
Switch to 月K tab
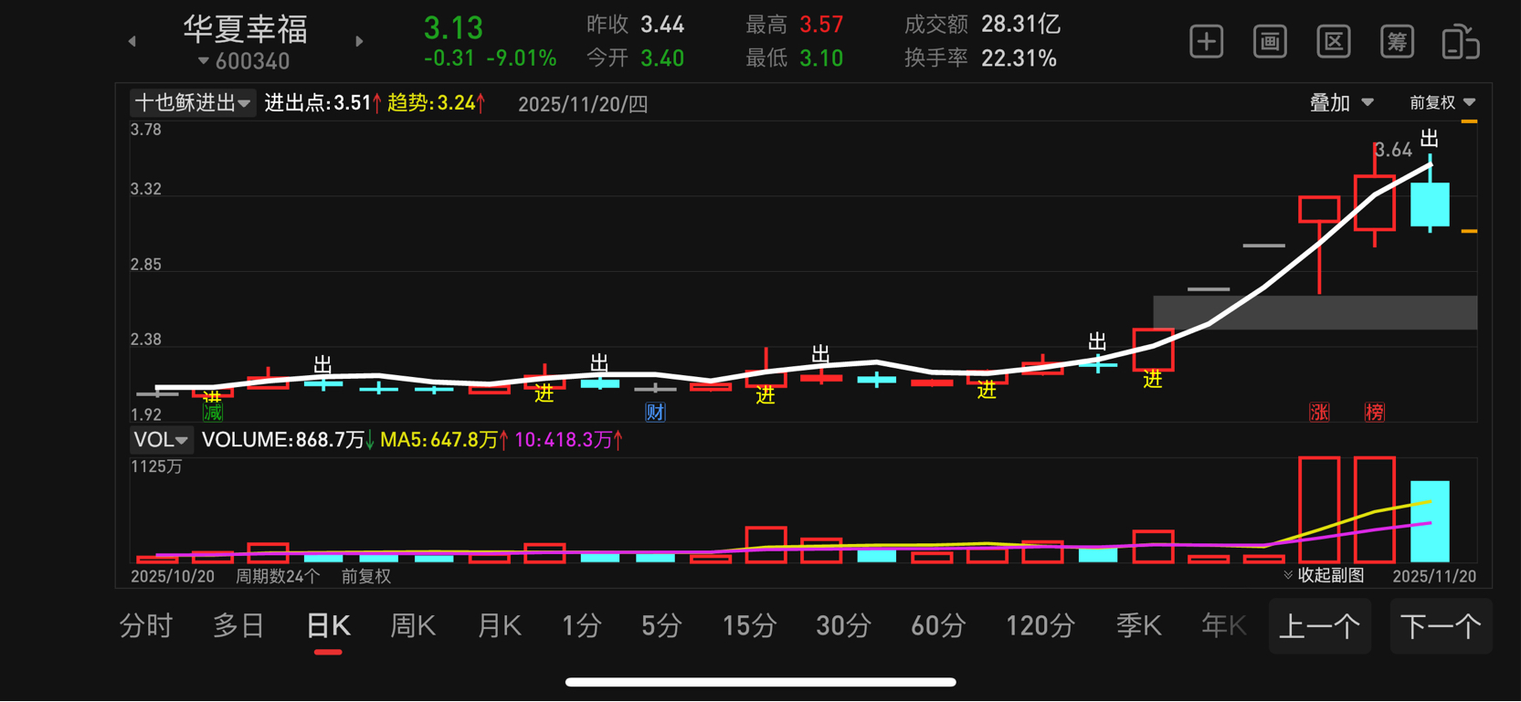[x=499, y=626]
